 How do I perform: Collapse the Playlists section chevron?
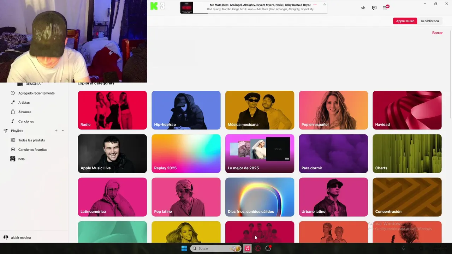[63, 131]
